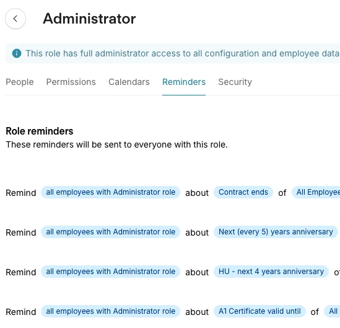The width and height of the screenshot is (340, 328).
Task: Click the All chip in A1 Certificate reminder
Action: coord(332,311)
